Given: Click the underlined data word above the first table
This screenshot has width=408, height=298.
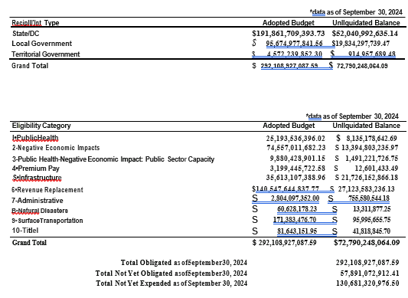Looking at the screenshot, I should (x=318, y=12).
